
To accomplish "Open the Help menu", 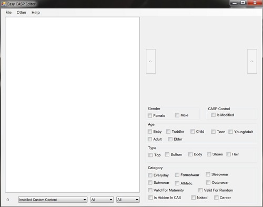I will pyautogui.click(x=36, y=13).
